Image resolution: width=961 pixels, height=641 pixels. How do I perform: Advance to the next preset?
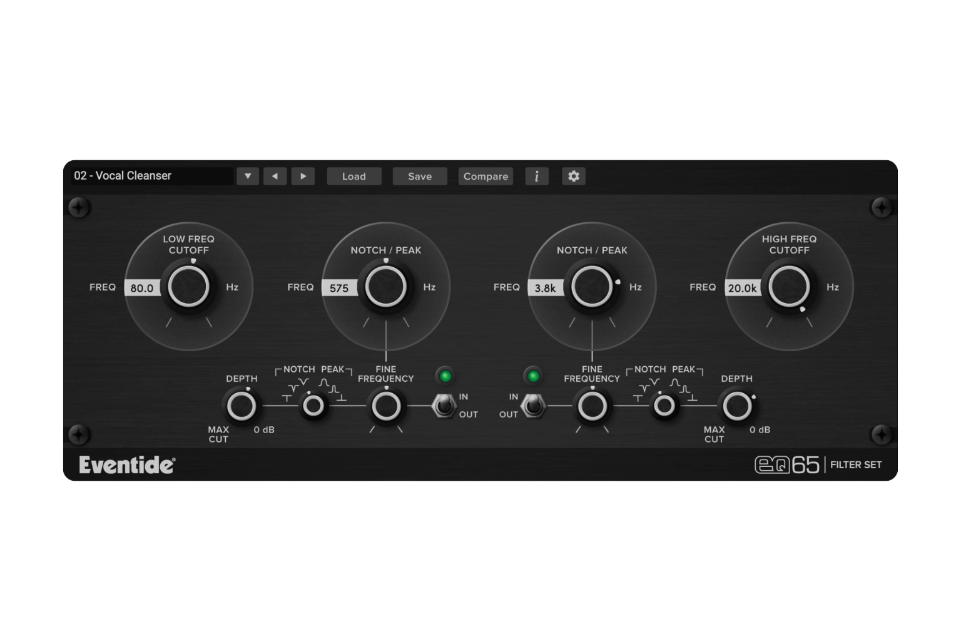pos(303,176)
